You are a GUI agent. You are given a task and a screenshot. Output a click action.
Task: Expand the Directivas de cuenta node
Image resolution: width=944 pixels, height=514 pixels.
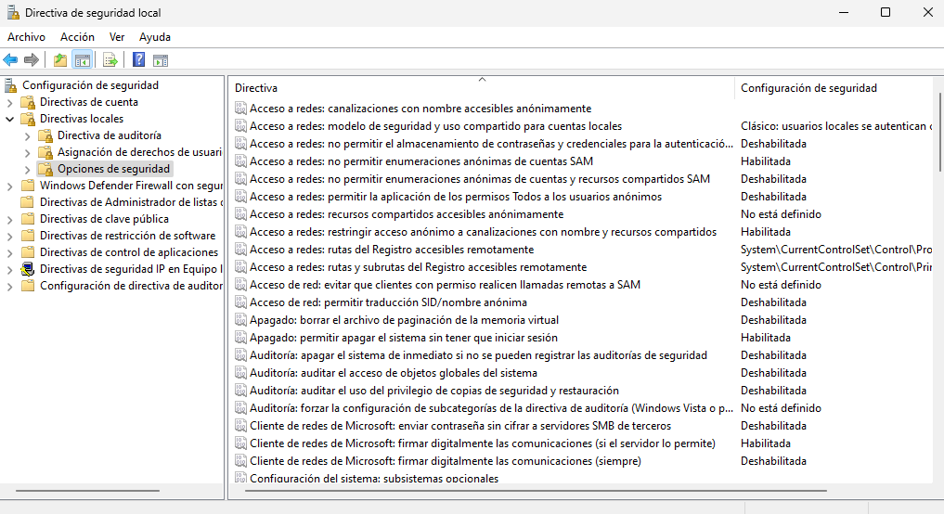tap(10, 102)
